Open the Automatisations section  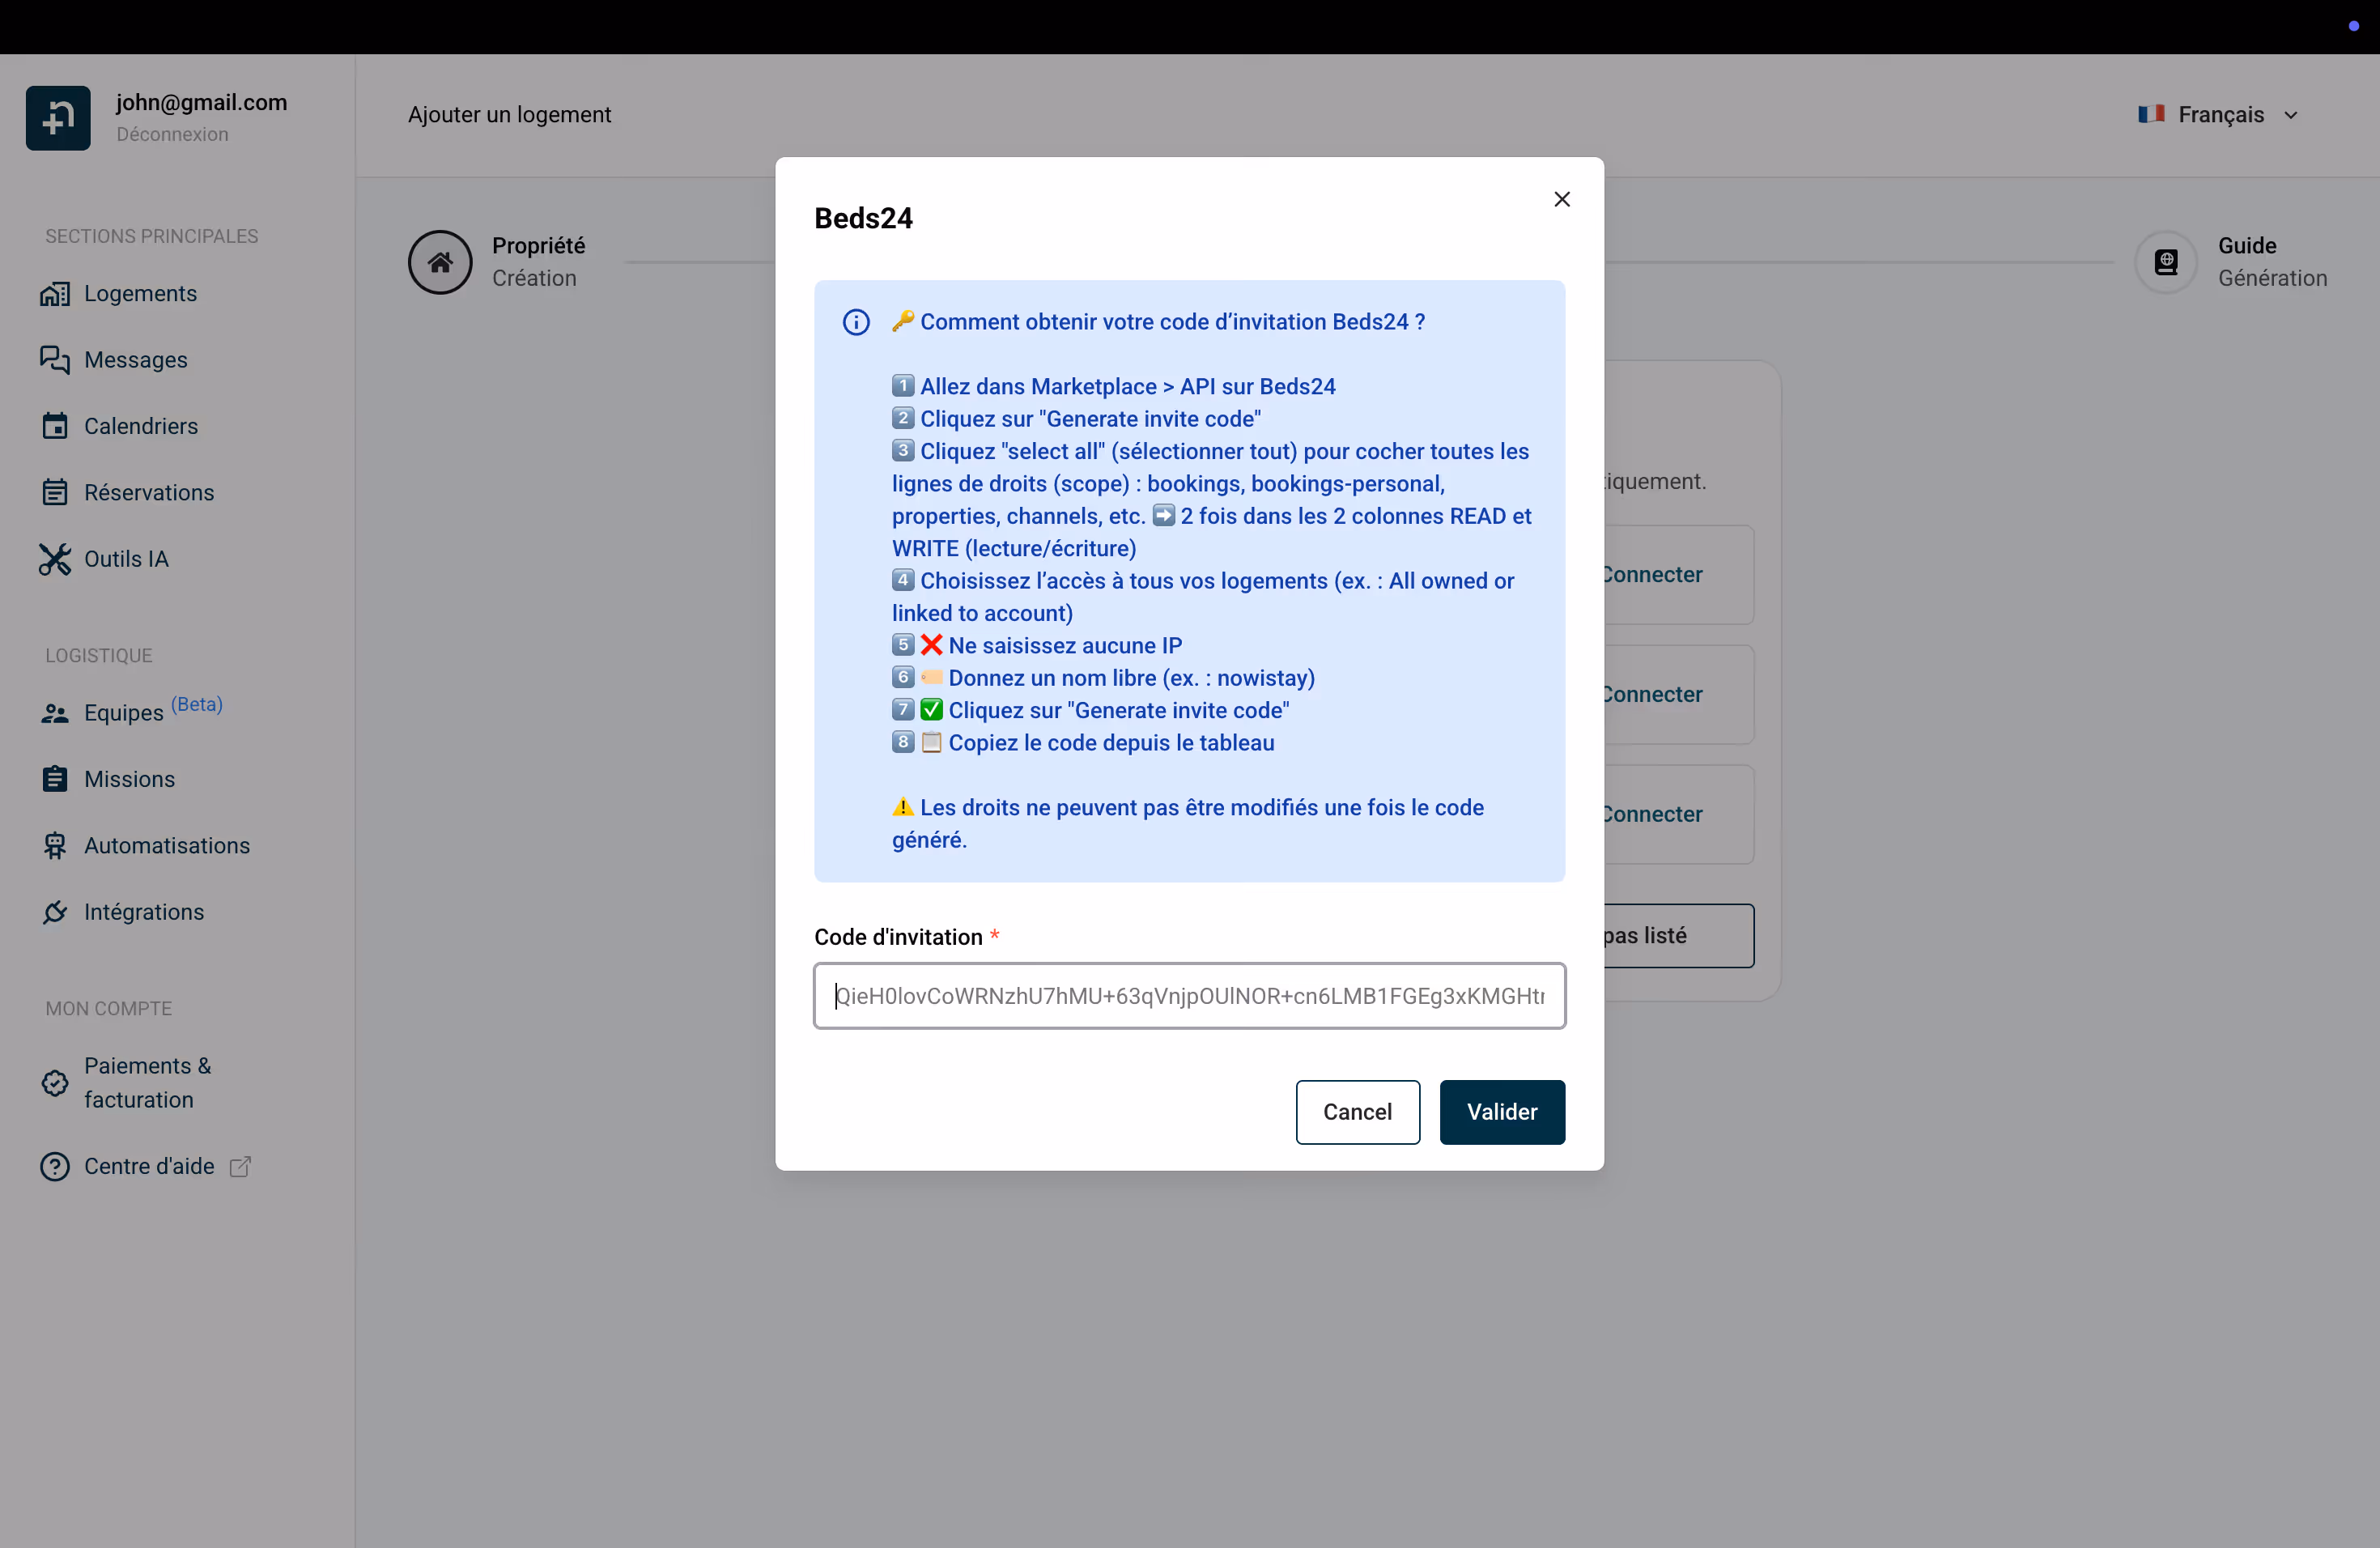point(166,846)
